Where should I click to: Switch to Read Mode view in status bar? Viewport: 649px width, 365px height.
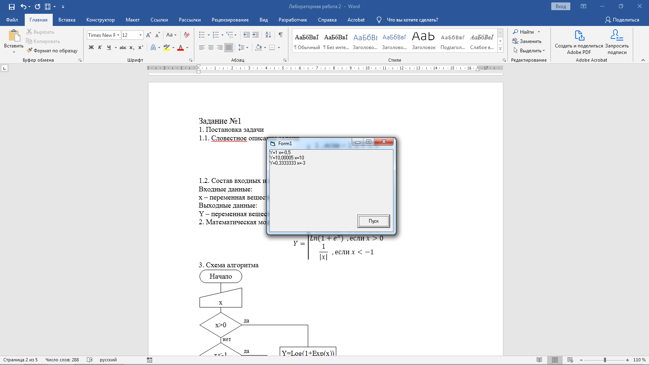point(539,360)
